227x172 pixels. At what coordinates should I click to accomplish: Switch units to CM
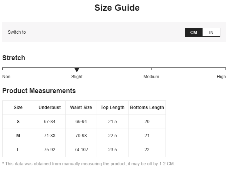click(x=194, y=32)
